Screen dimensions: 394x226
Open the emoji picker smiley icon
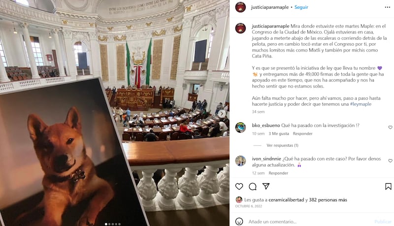(x=239, y=222)
